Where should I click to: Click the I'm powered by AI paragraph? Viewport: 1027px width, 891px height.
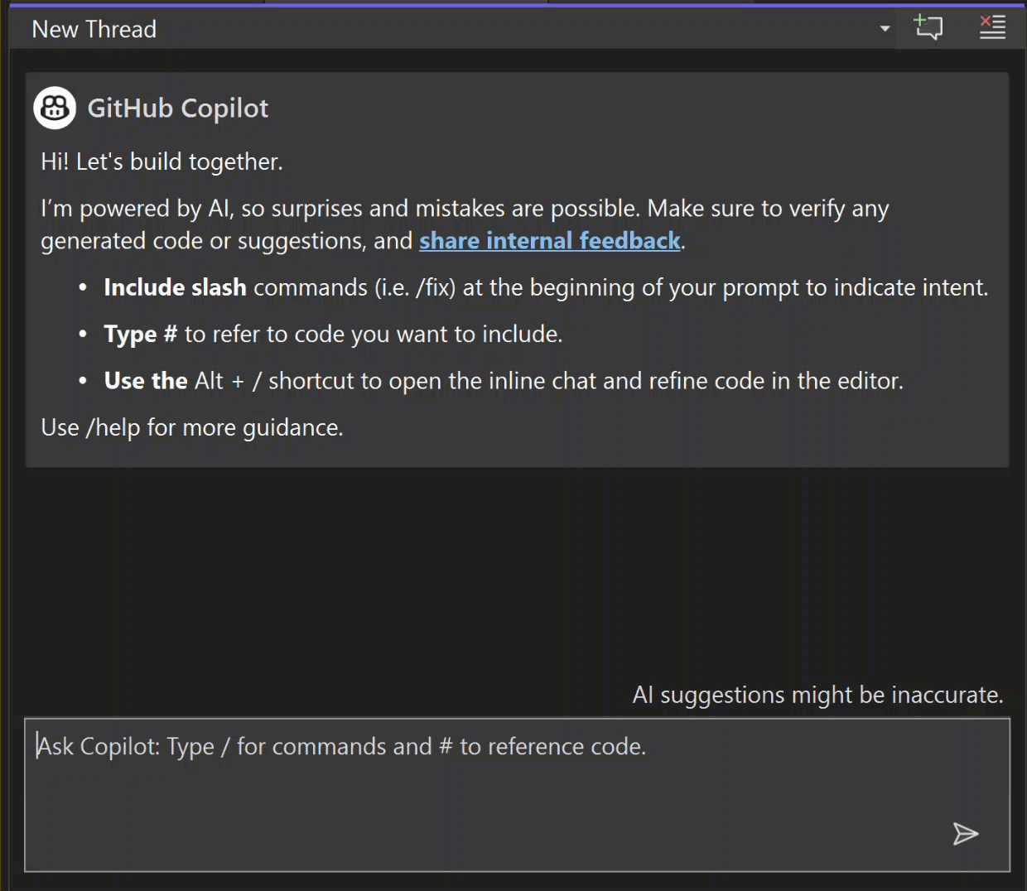point(465,224)
